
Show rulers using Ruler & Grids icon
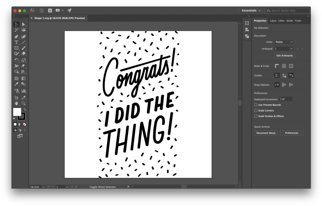[277, 66]
